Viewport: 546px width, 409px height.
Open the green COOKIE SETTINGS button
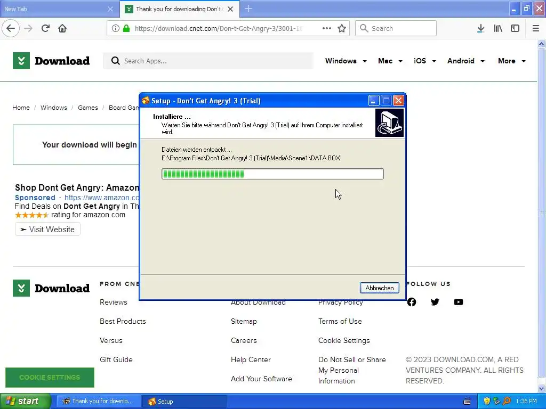pyautogui.click(x=50, y=378)
